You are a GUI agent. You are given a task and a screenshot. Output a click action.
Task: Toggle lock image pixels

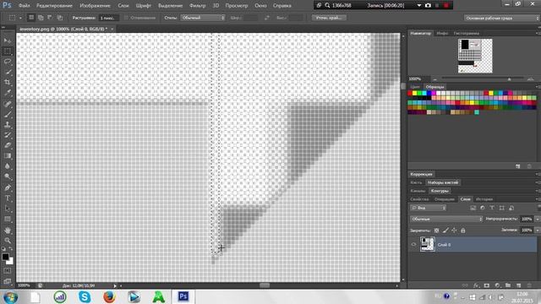tap(445, 231)
